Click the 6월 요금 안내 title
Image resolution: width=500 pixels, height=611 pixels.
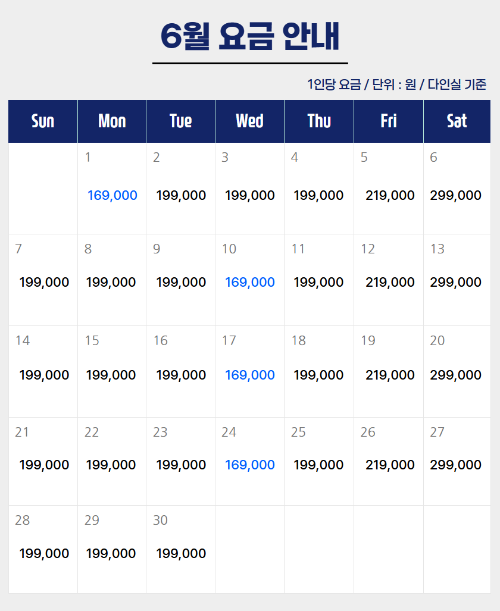pyautogui.click(x=250, y=37)
